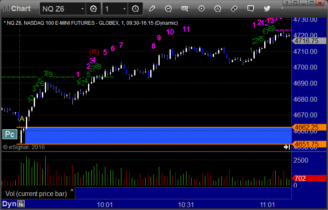Close the Vol current price bar label
The width and height of the screenshot is (328, 210).
point(72,190)
